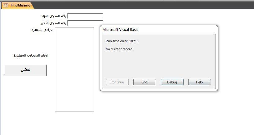The image size is (254, 135).
Task: Focus the رقم السجل الاول input field
Action: (x=85, y=16)
